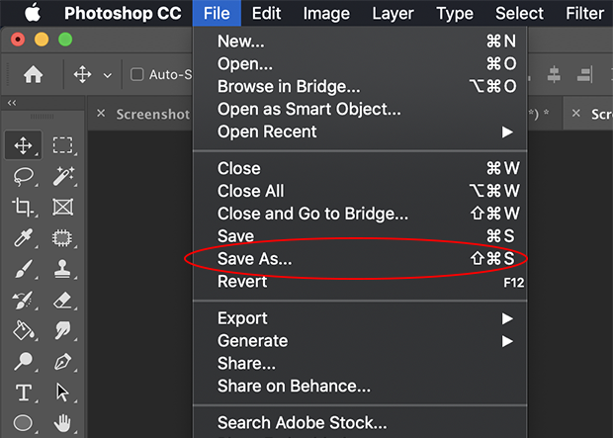Select the Brush tool

(x=24, y=269)
